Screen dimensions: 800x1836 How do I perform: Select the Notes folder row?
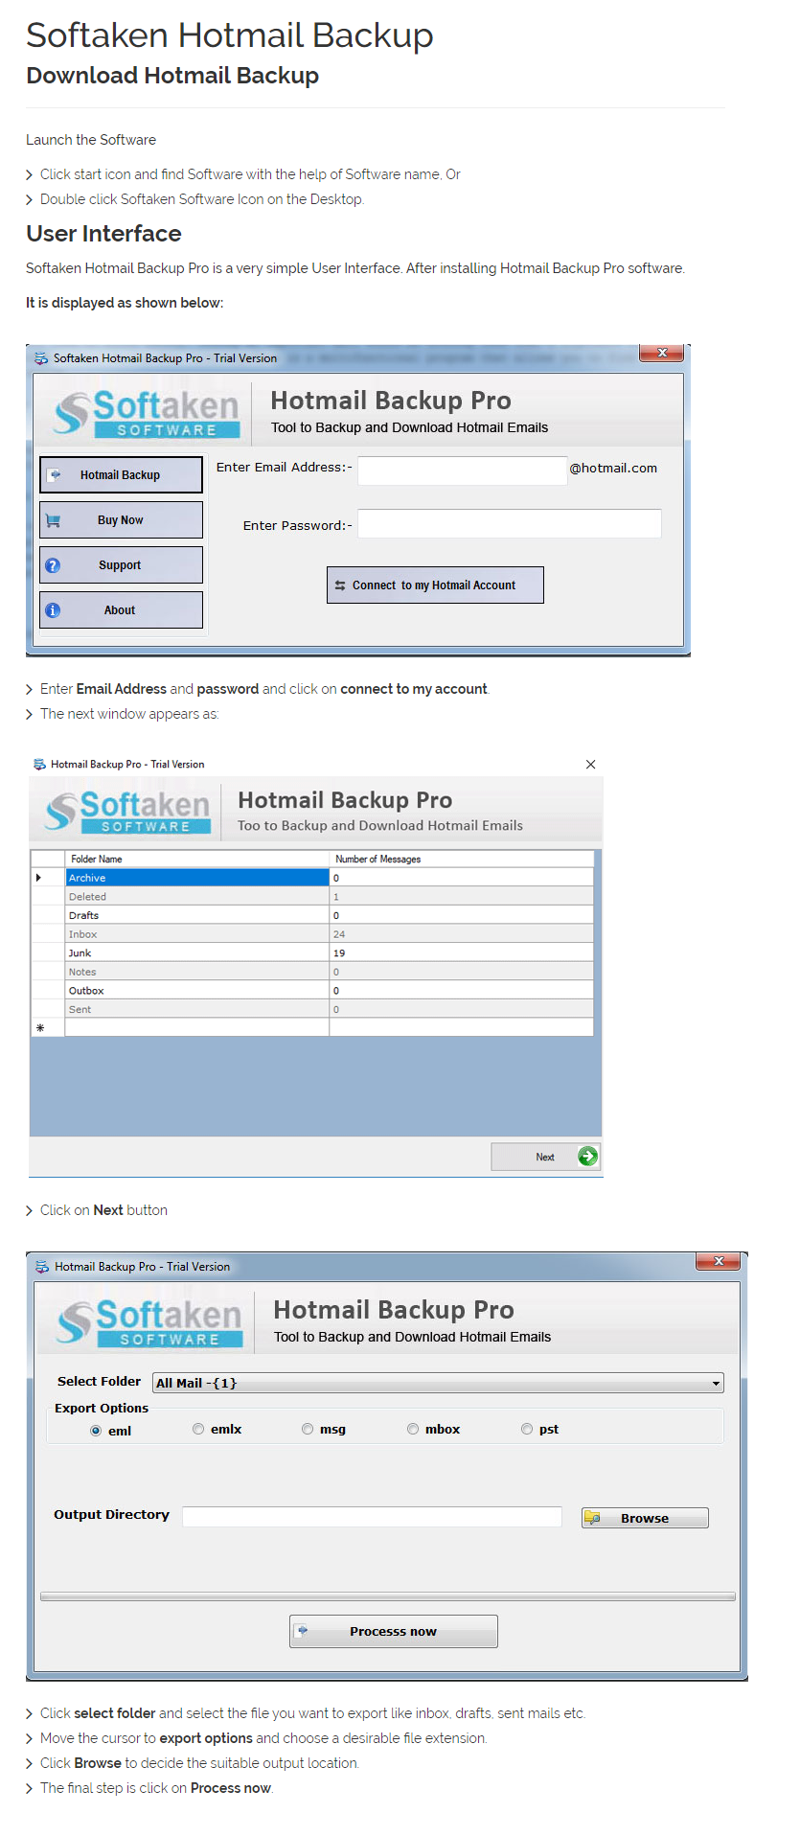click(312, 972)
